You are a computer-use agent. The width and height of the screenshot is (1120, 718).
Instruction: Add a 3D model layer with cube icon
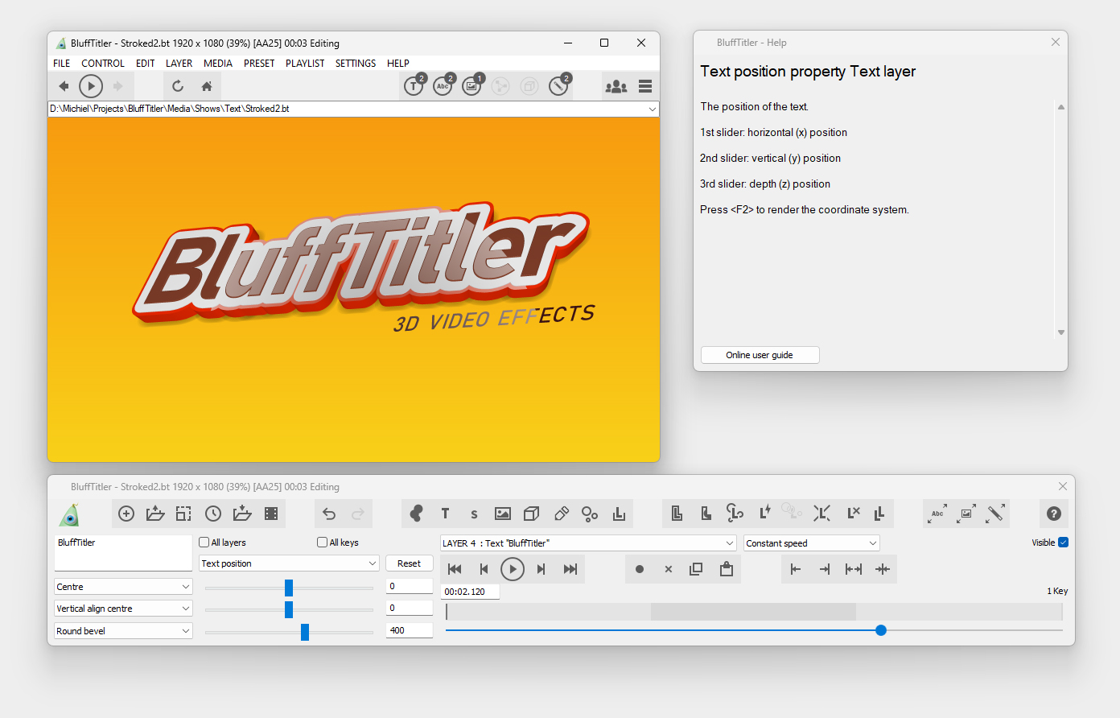coord(532,514)
